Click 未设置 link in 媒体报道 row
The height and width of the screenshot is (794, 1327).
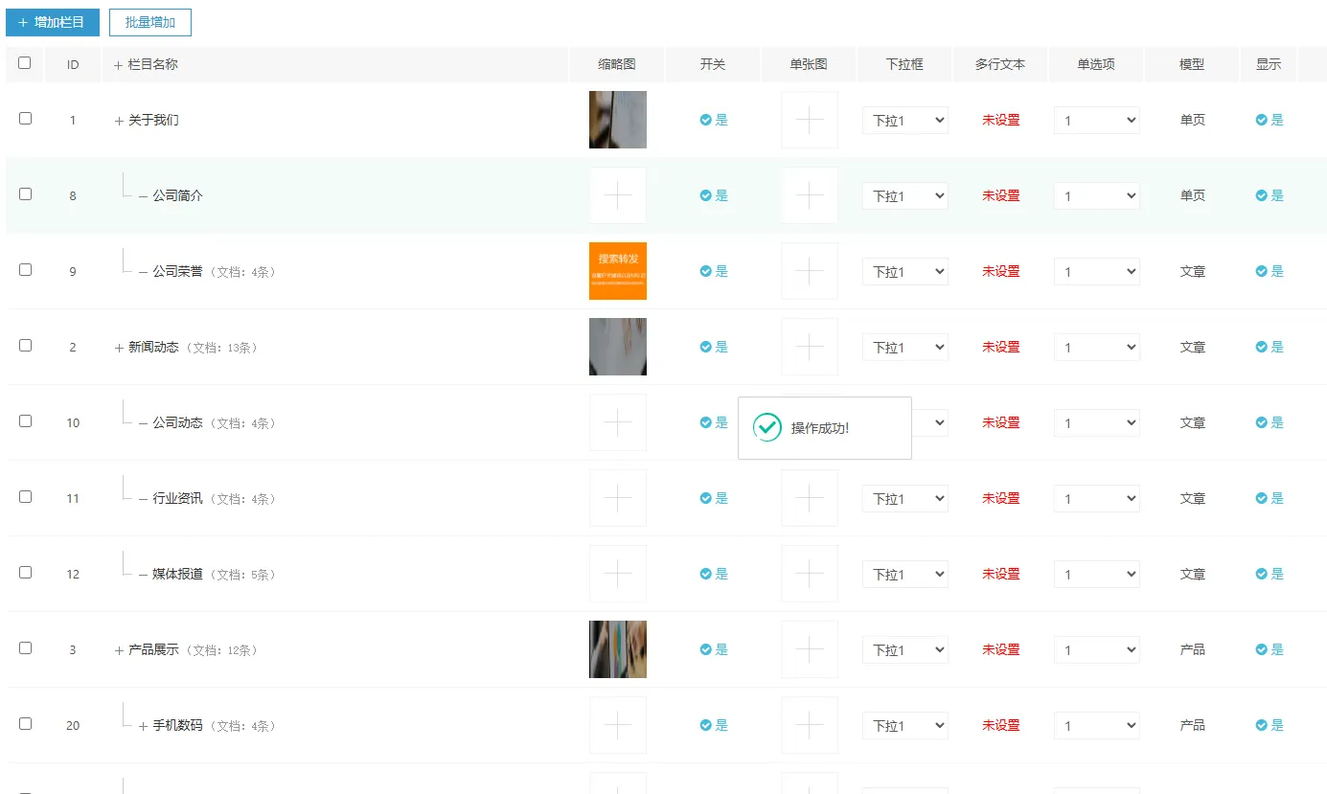(x=1000, y=575)
